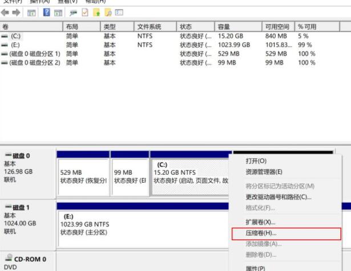This screenshot has height=271, width=351.
Task: Click 打开(O) in the context menu
Action: 256,161
